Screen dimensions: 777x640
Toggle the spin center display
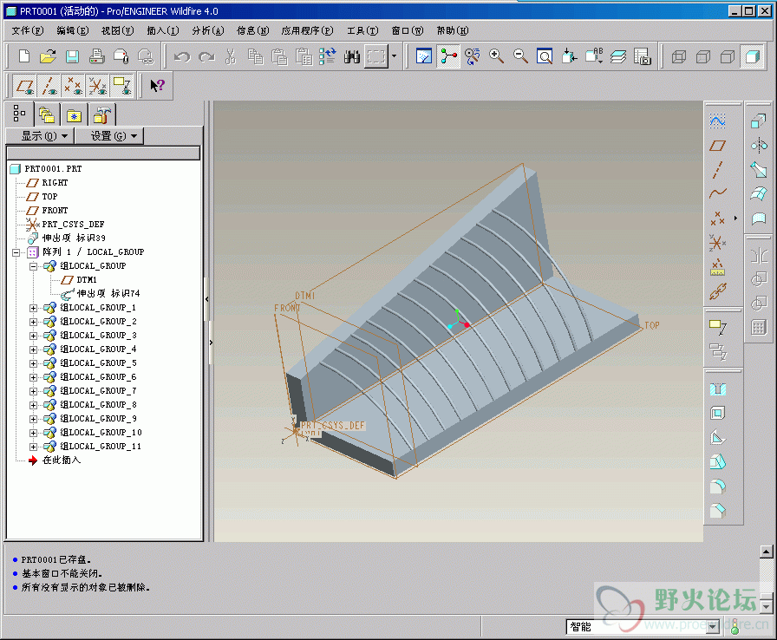tap(448, 56)
